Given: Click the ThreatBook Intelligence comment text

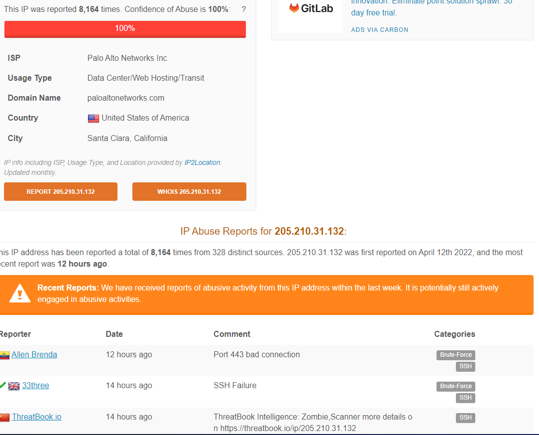Looking at the screenshot, I should pos(313,423).
